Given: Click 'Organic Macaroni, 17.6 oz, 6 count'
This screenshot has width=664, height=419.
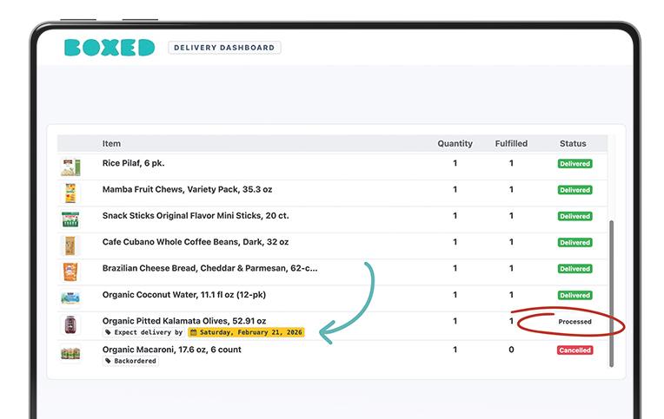Looking at the screenshot, I should point(171,350).
